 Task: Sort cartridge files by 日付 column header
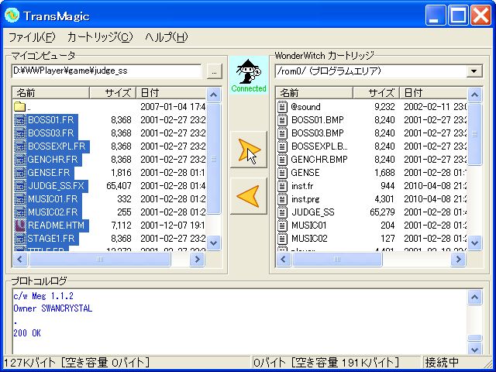pyautogui.click(x=433, y=93)
